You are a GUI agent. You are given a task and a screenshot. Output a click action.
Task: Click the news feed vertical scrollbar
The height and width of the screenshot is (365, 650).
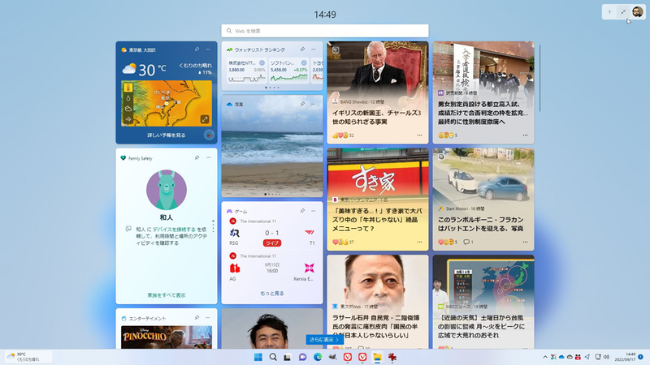[x=539, y=78]
